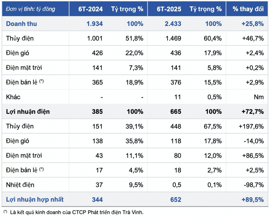Click the 'Lợi nhuận điện' row label
This screenshot has width=271, height=218.
point(28,112)
